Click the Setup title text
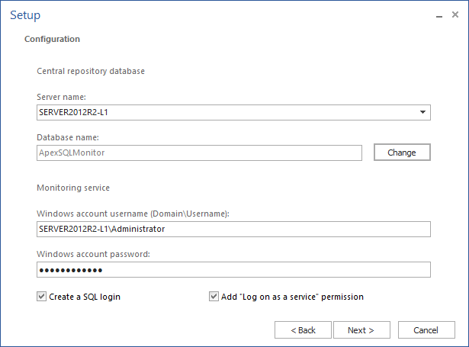Image resolution: width=469 pixels, height=347 pixels. point(25,15)
